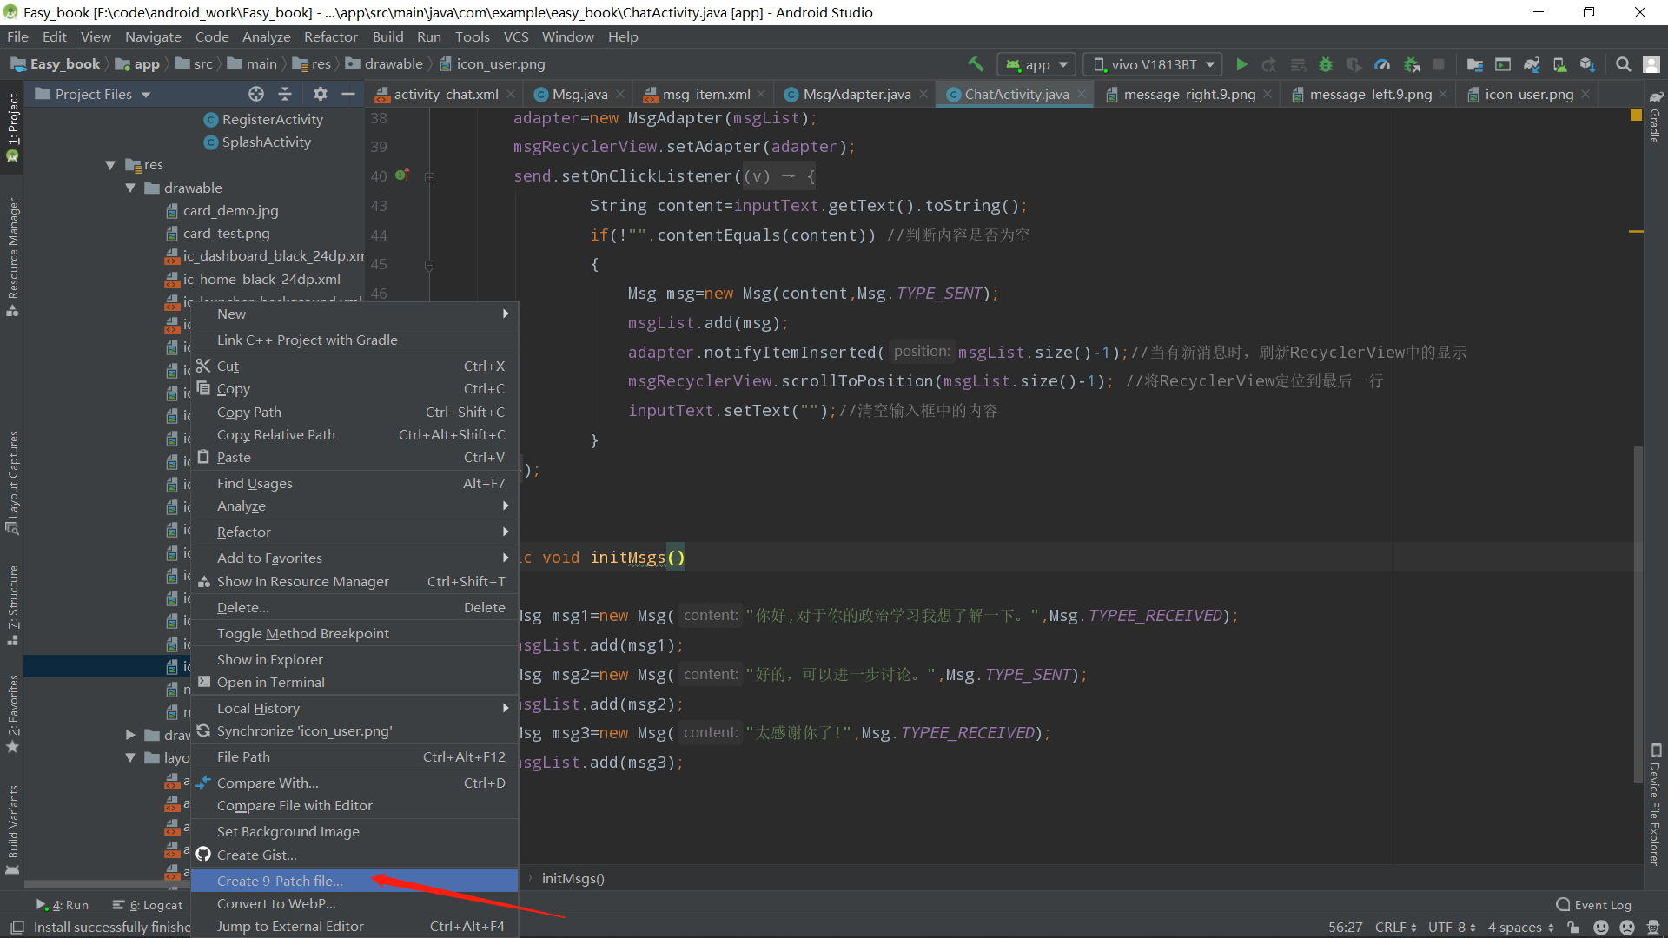Screen dimensions: 1668x938
Task: Open the Run tool window
Action: pyautogui.click(x=62, y=904)
